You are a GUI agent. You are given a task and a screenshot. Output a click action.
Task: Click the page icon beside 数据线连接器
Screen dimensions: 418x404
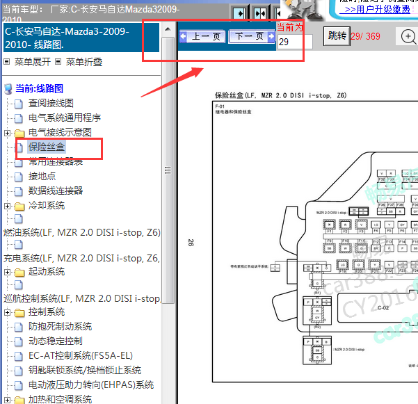tap(19, 191)
